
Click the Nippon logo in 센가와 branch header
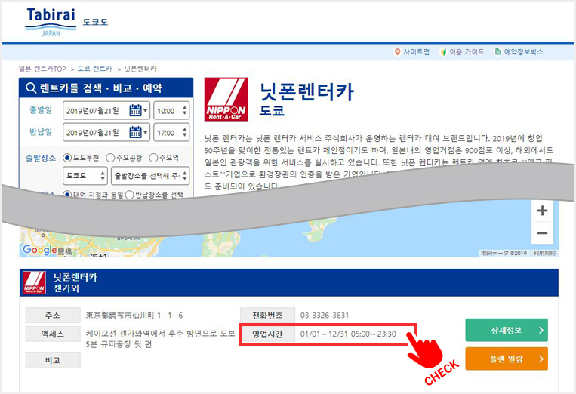tap(33, 282)
